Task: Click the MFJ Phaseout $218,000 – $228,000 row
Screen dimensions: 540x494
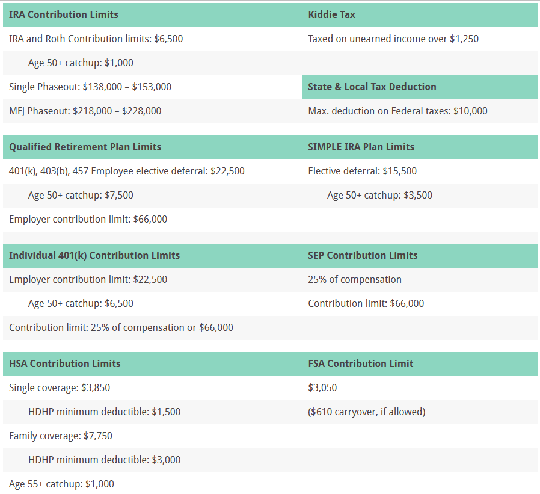Action: [x=85, y=111]
